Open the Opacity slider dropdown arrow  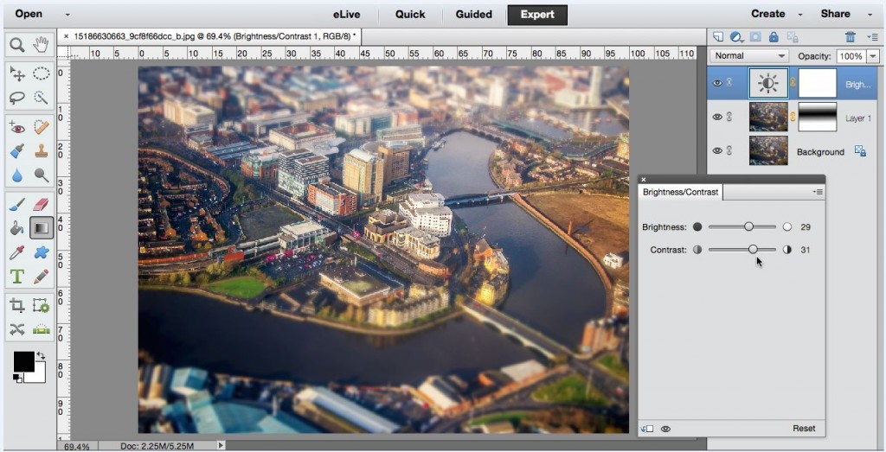pyautogui.click(x=873, y=56)
